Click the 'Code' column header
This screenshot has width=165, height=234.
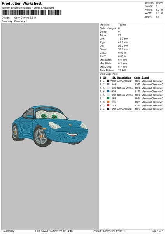(137, 78)
